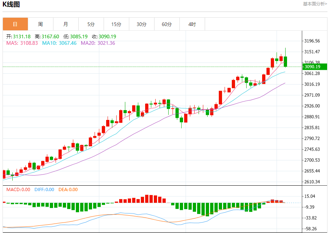This screenshot has height=233, width=330.
Task: Open the 15分 interval tab
Action: pos(116,24)
